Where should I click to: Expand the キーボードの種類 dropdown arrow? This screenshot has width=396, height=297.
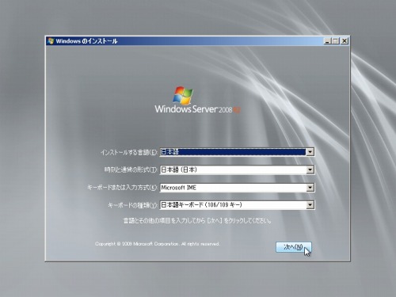310,205
